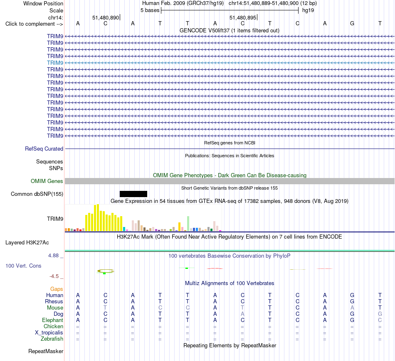Click position text 'chr14:51,480,889-51,480,900 (12 bp)'
This screenshot has height=361, width=395.
click(273, 3)
